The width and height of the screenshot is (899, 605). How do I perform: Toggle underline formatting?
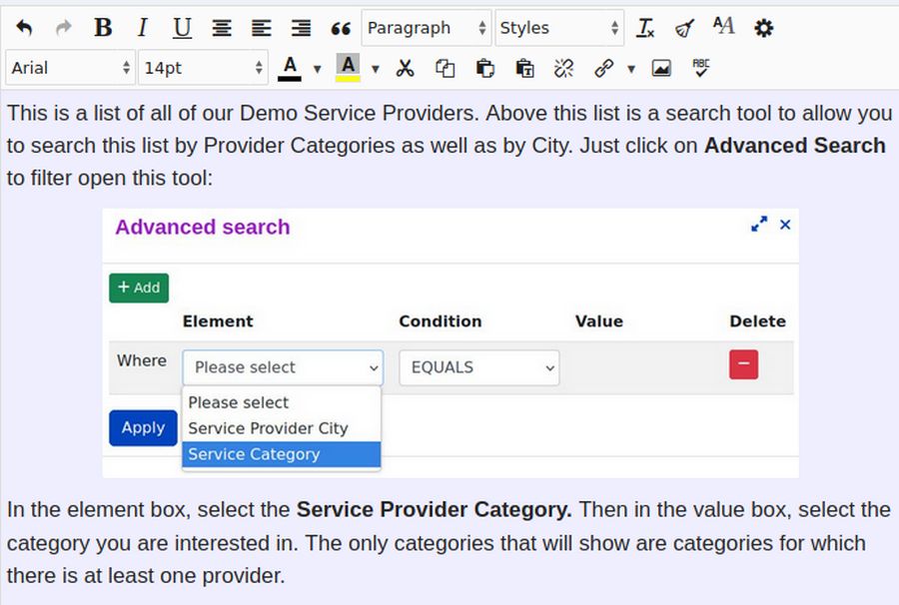coord(182,28)
